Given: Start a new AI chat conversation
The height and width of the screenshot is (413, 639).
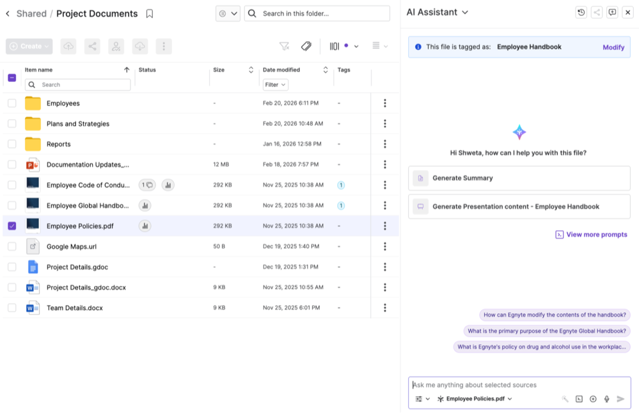Looking at the screenshot, I should (x=612, y=12).
